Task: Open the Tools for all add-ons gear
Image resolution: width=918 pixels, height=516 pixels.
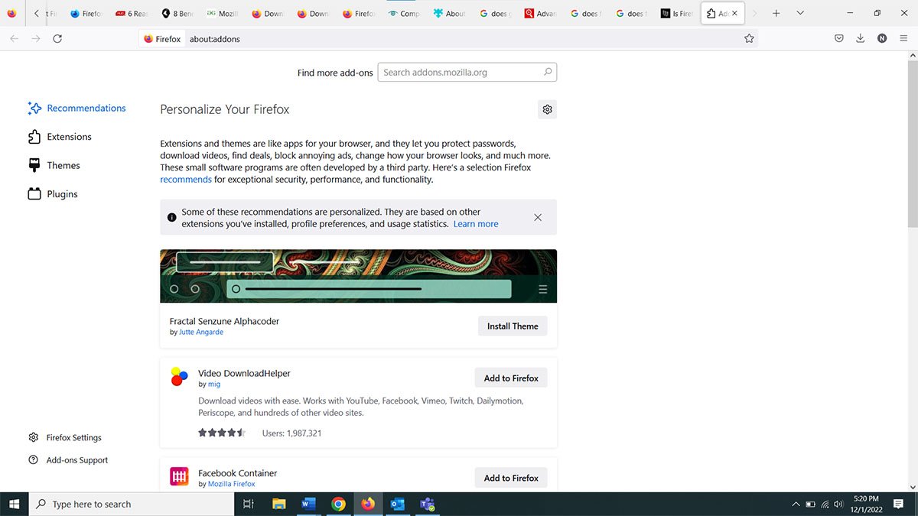Action: click(547, 109)
